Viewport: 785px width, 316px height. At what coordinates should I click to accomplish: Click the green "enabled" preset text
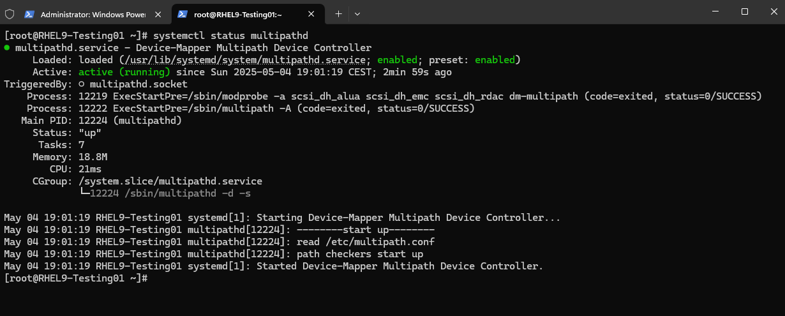[495, 60]
